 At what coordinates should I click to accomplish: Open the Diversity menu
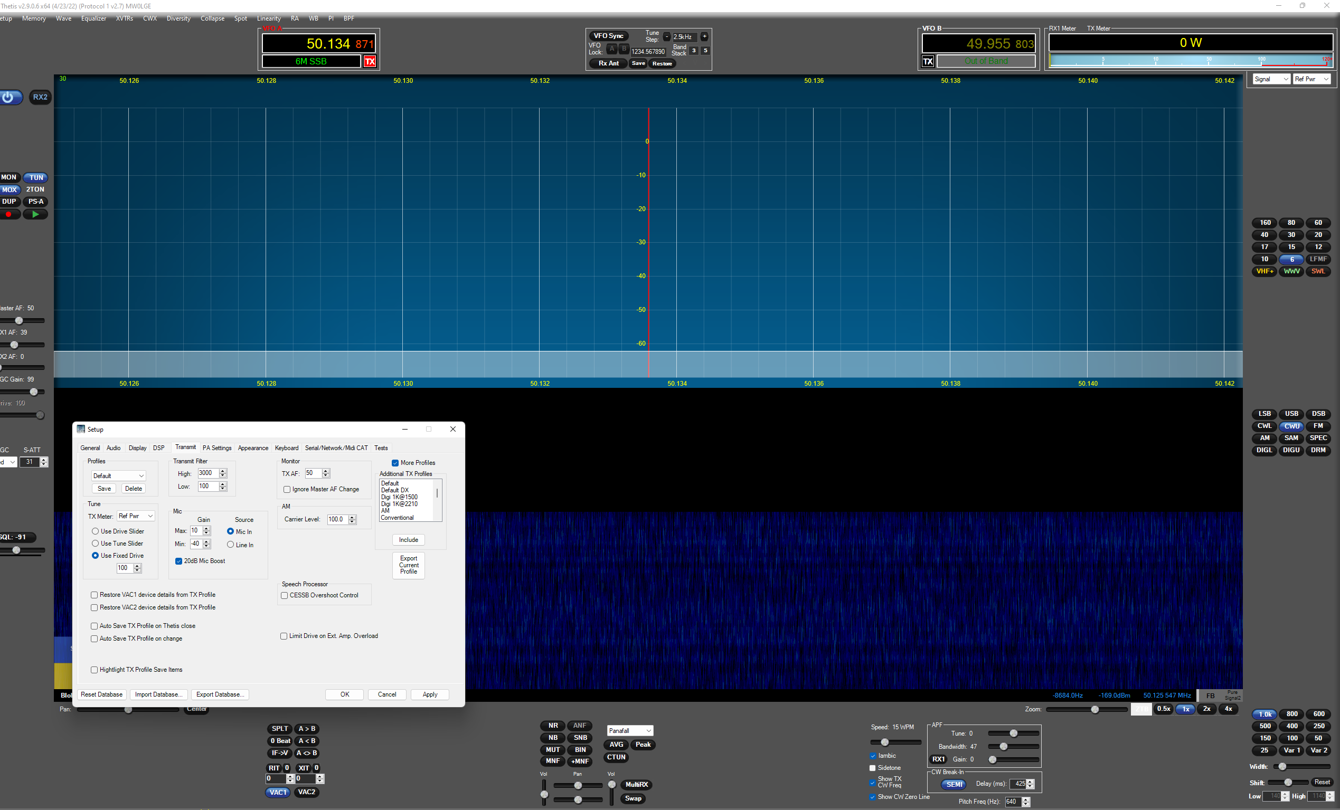click(x=178, y=18)
